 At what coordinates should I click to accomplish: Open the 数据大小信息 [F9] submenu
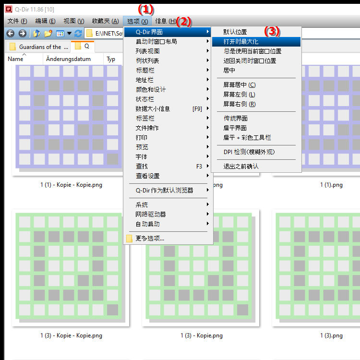(168, 108)
